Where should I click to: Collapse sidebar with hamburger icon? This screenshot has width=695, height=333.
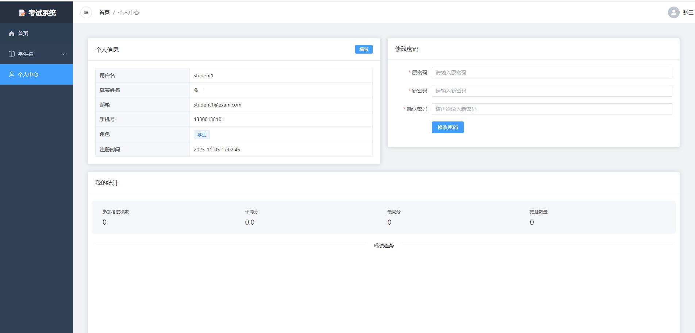pyautogui.click(x=86, y=12)
